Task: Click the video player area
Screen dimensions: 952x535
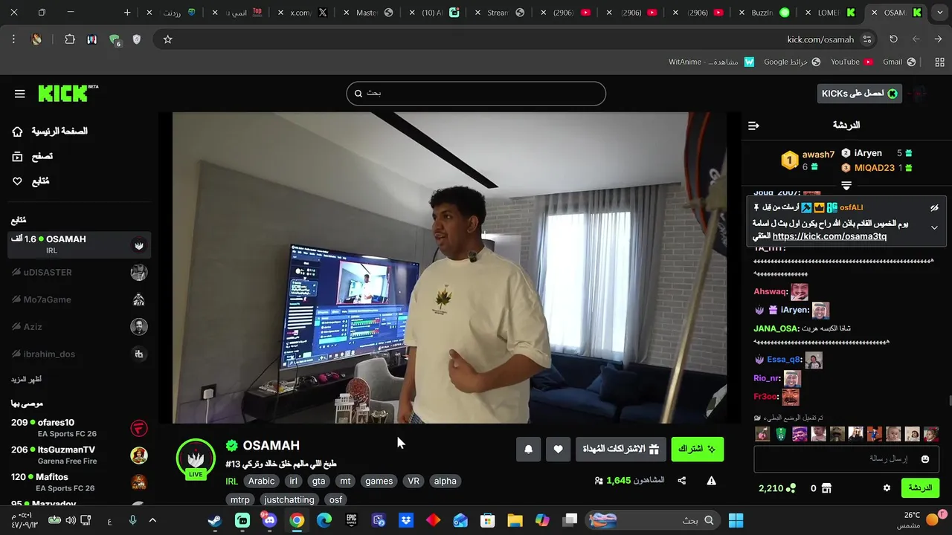Action: coord(449,267)
